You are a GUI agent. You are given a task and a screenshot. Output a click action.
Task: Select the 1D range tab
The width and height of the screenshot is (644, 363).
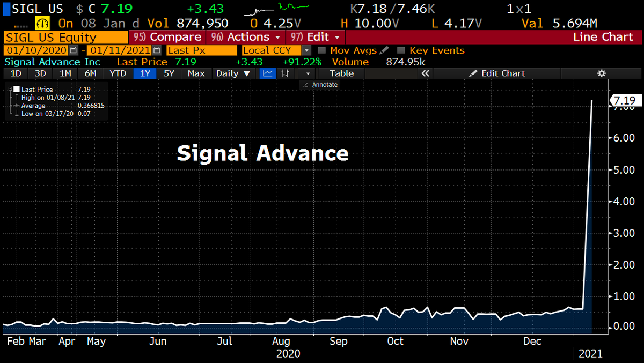pos(16,73)
